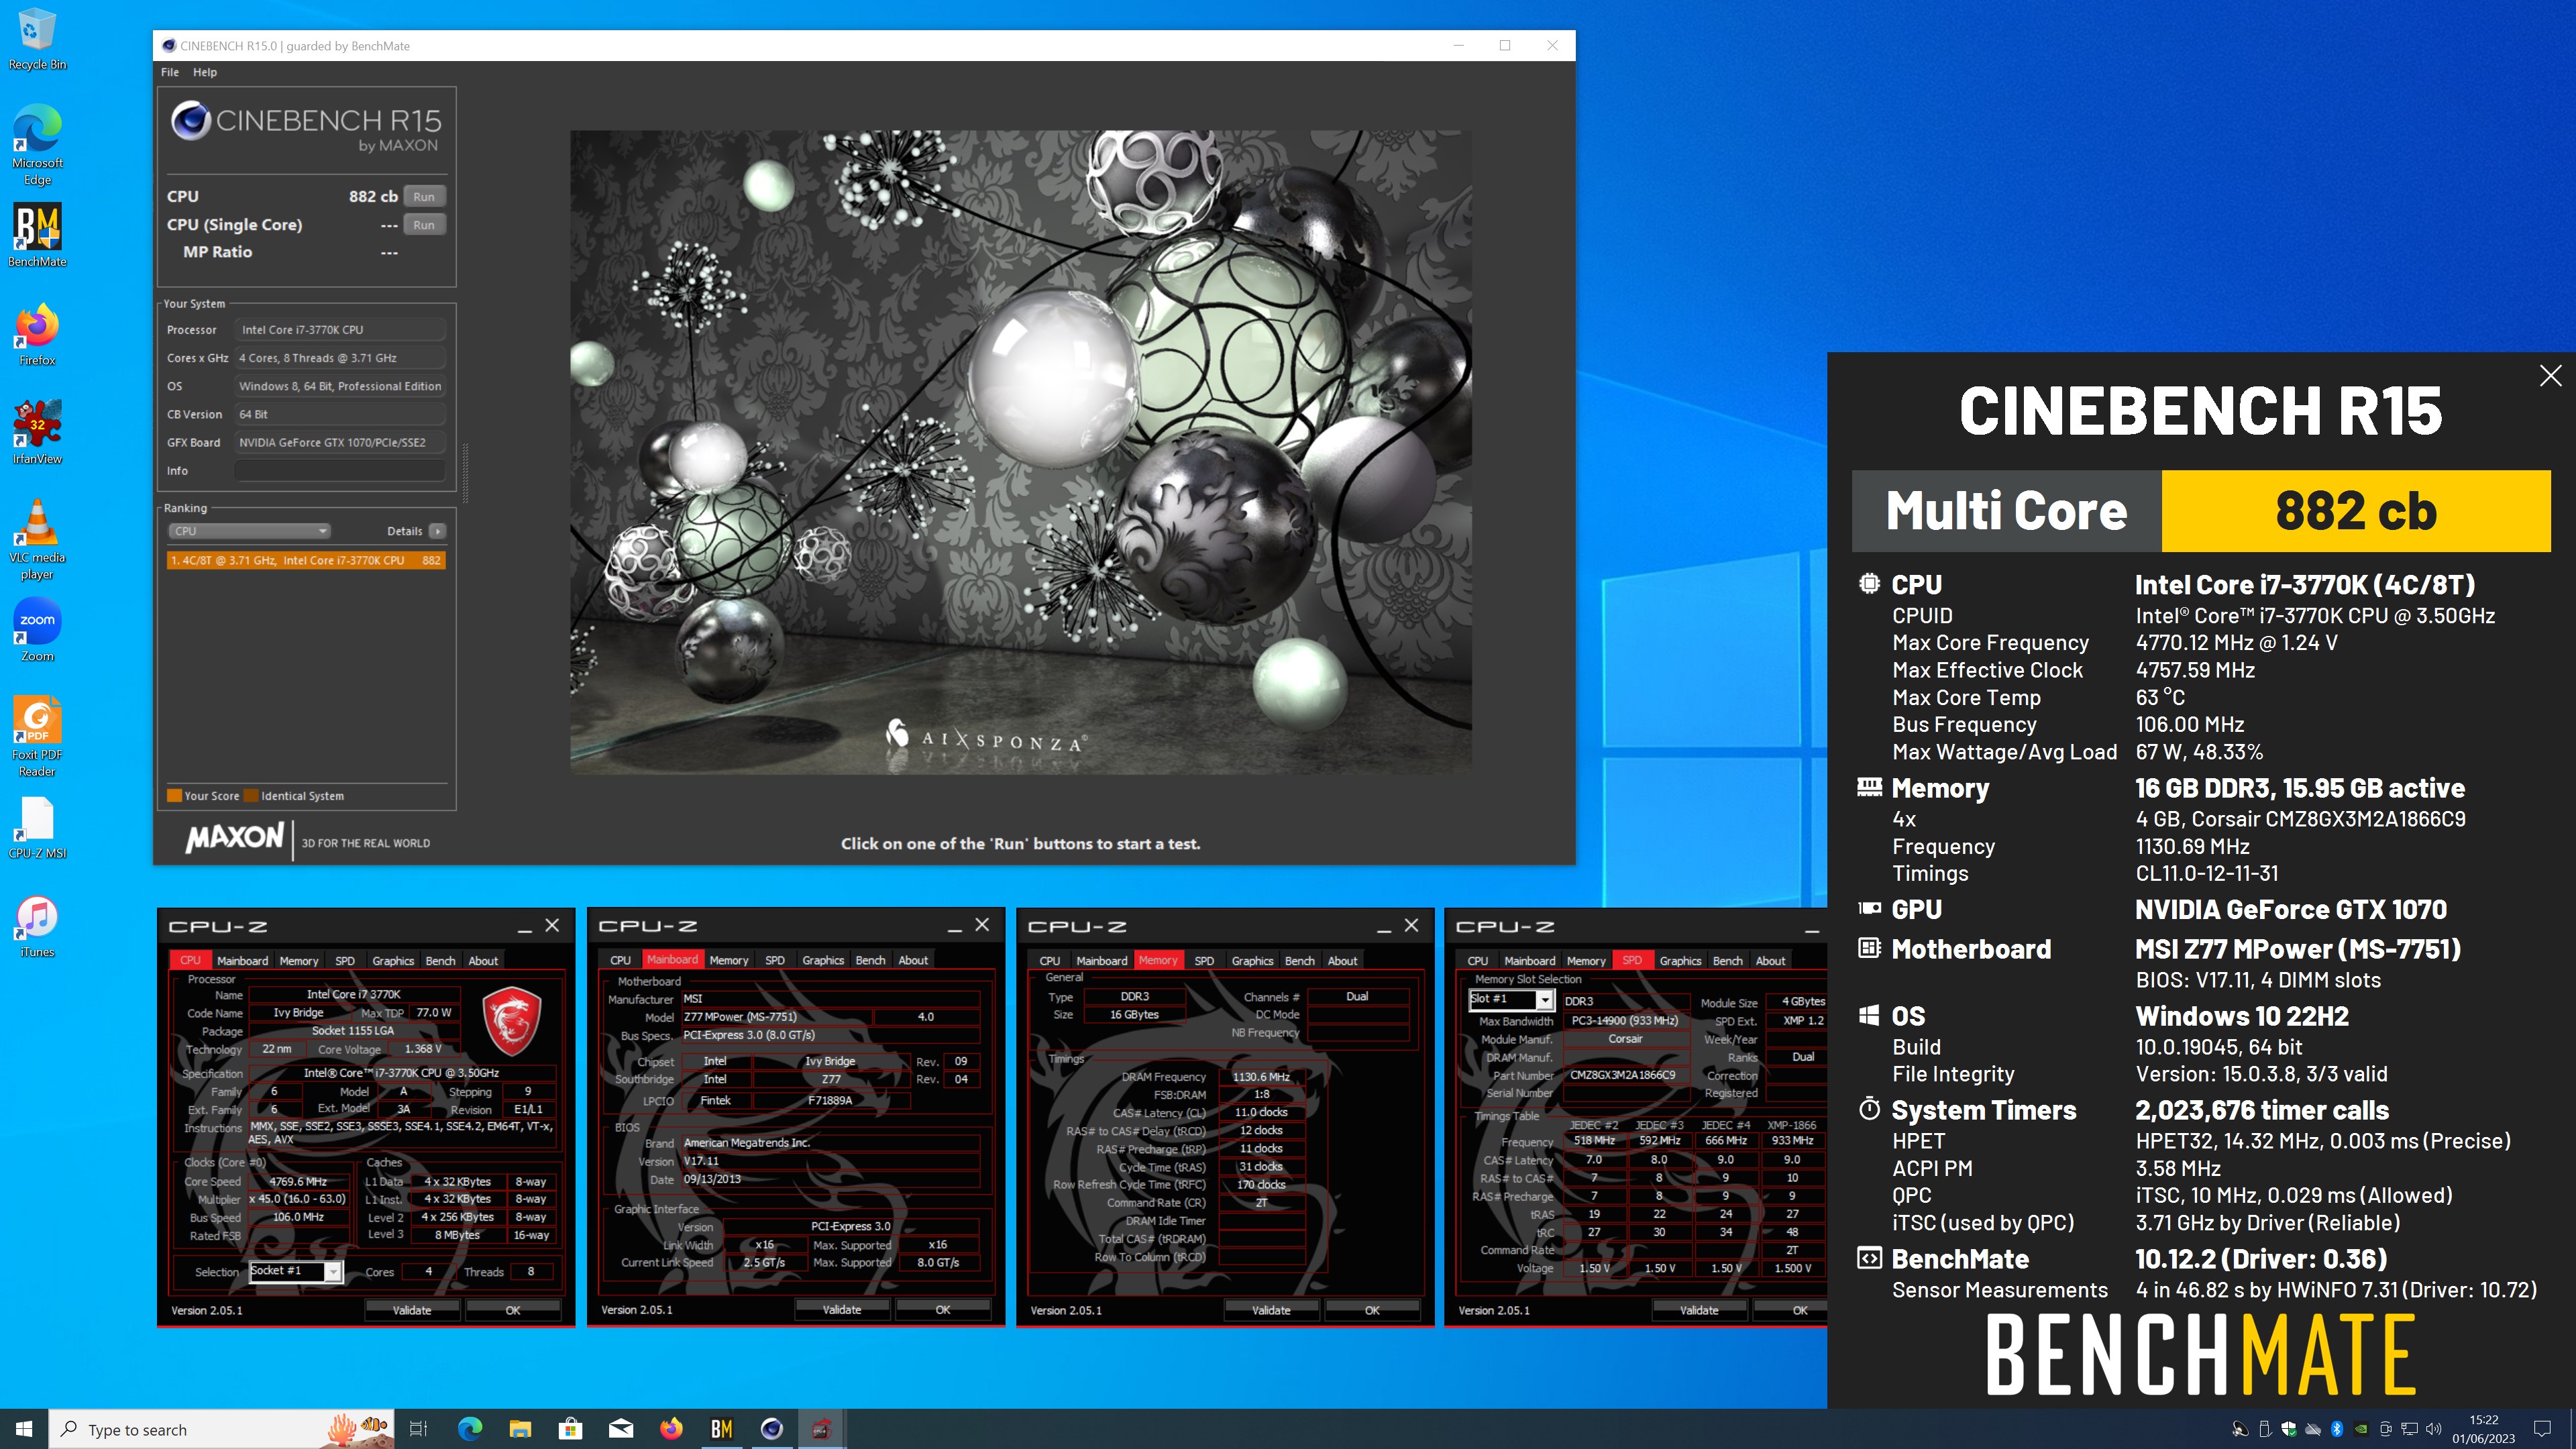Open Microsoft Store from the taskbar
Screen dimensions: 2576x1449
(x=570, y=1429)
